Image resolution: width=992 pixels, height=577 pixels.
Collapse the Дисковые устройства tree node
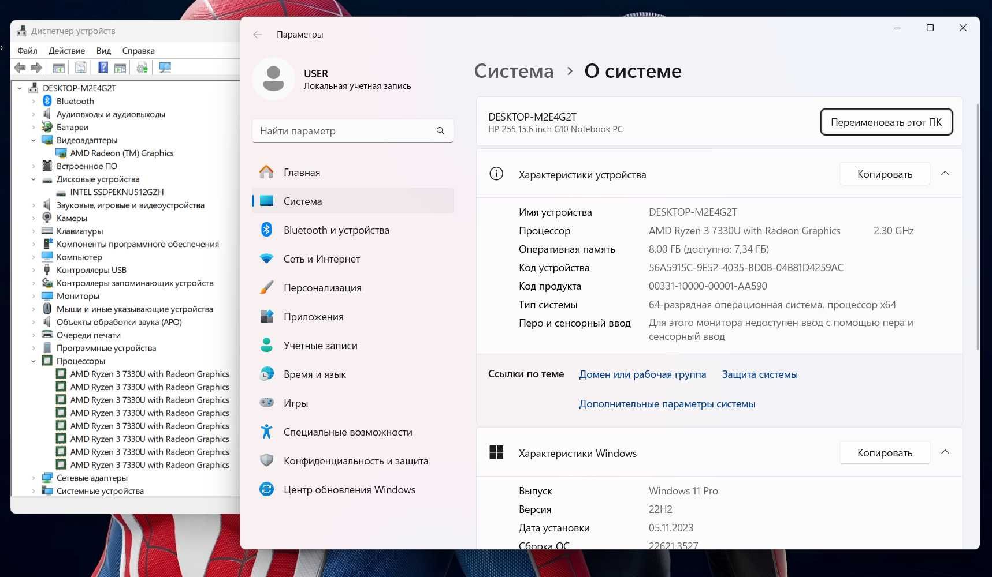point(34,179)
